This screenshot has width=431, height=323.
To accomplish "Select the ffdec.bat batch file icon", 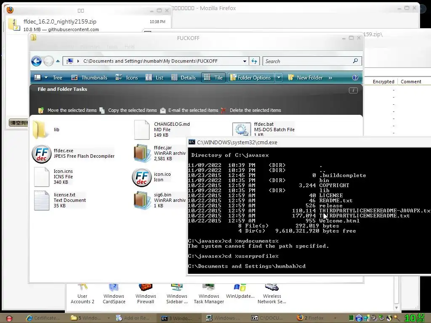I will pyautogui.click(x=241, y=129).
